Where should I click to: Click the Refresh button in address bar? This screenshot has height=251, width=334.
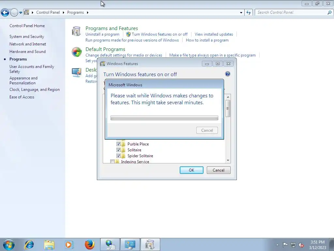point(248,13)
